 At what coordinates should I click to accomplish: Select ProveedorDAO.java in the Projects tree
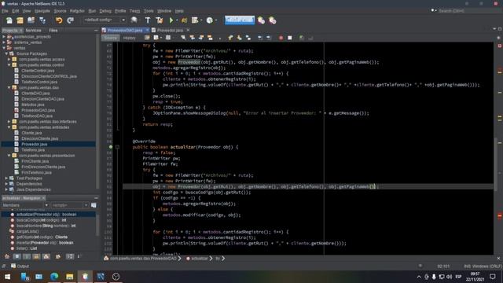point(38,110)
